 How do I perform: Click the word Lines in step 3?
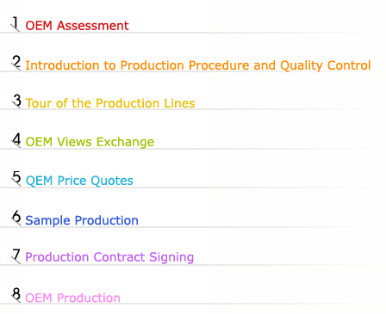[179, 103]
